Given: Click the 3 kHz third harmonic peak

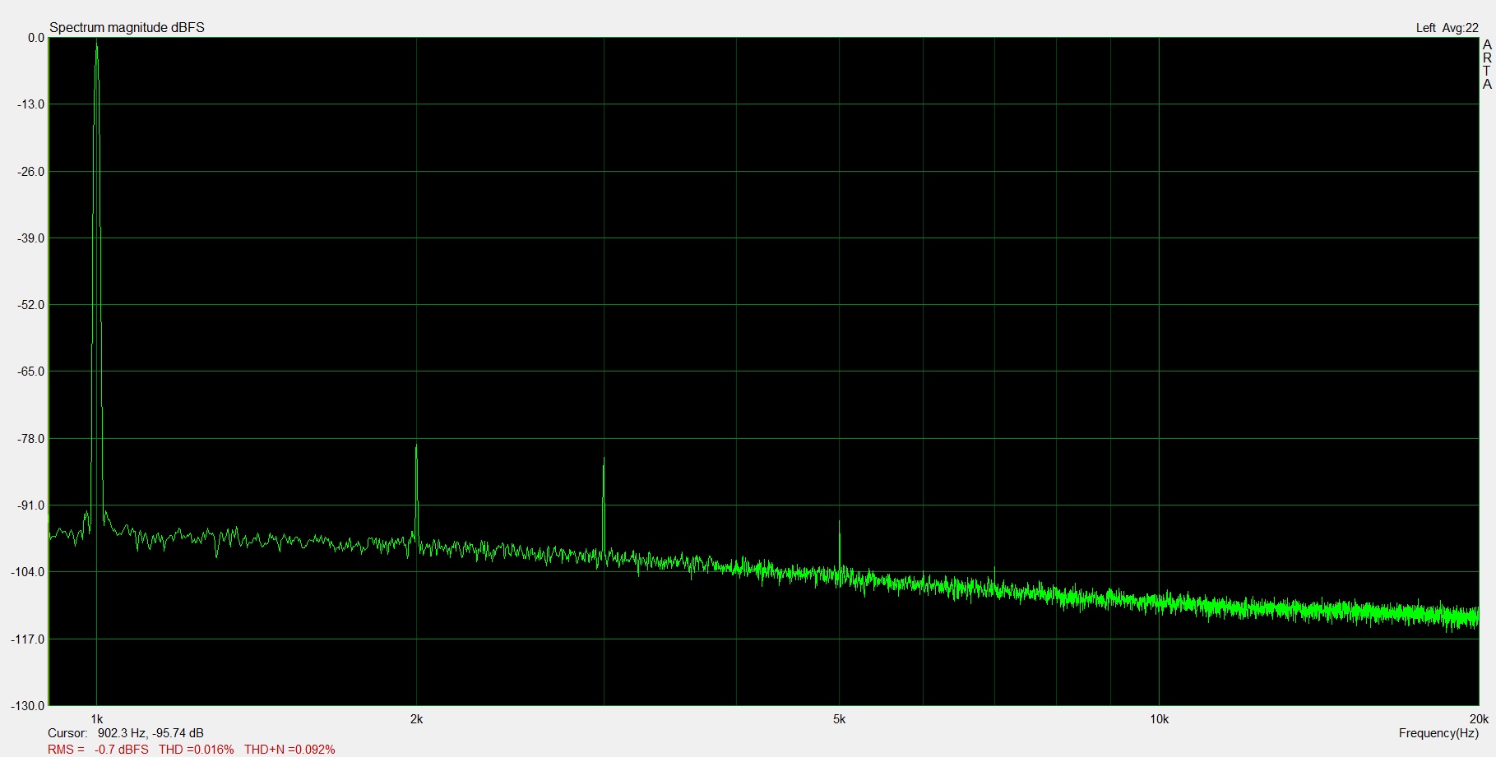Looking at the screenshot, I should [604, 459].
